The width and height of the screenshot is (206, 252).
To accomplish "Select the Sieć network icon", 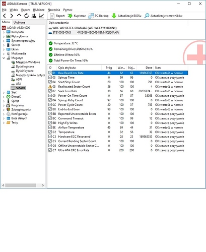I will 9,92.
